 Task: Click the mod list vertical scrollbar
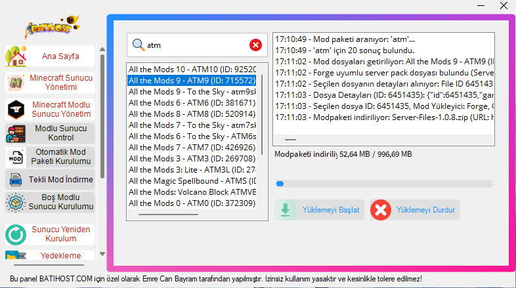coord(262,115)
